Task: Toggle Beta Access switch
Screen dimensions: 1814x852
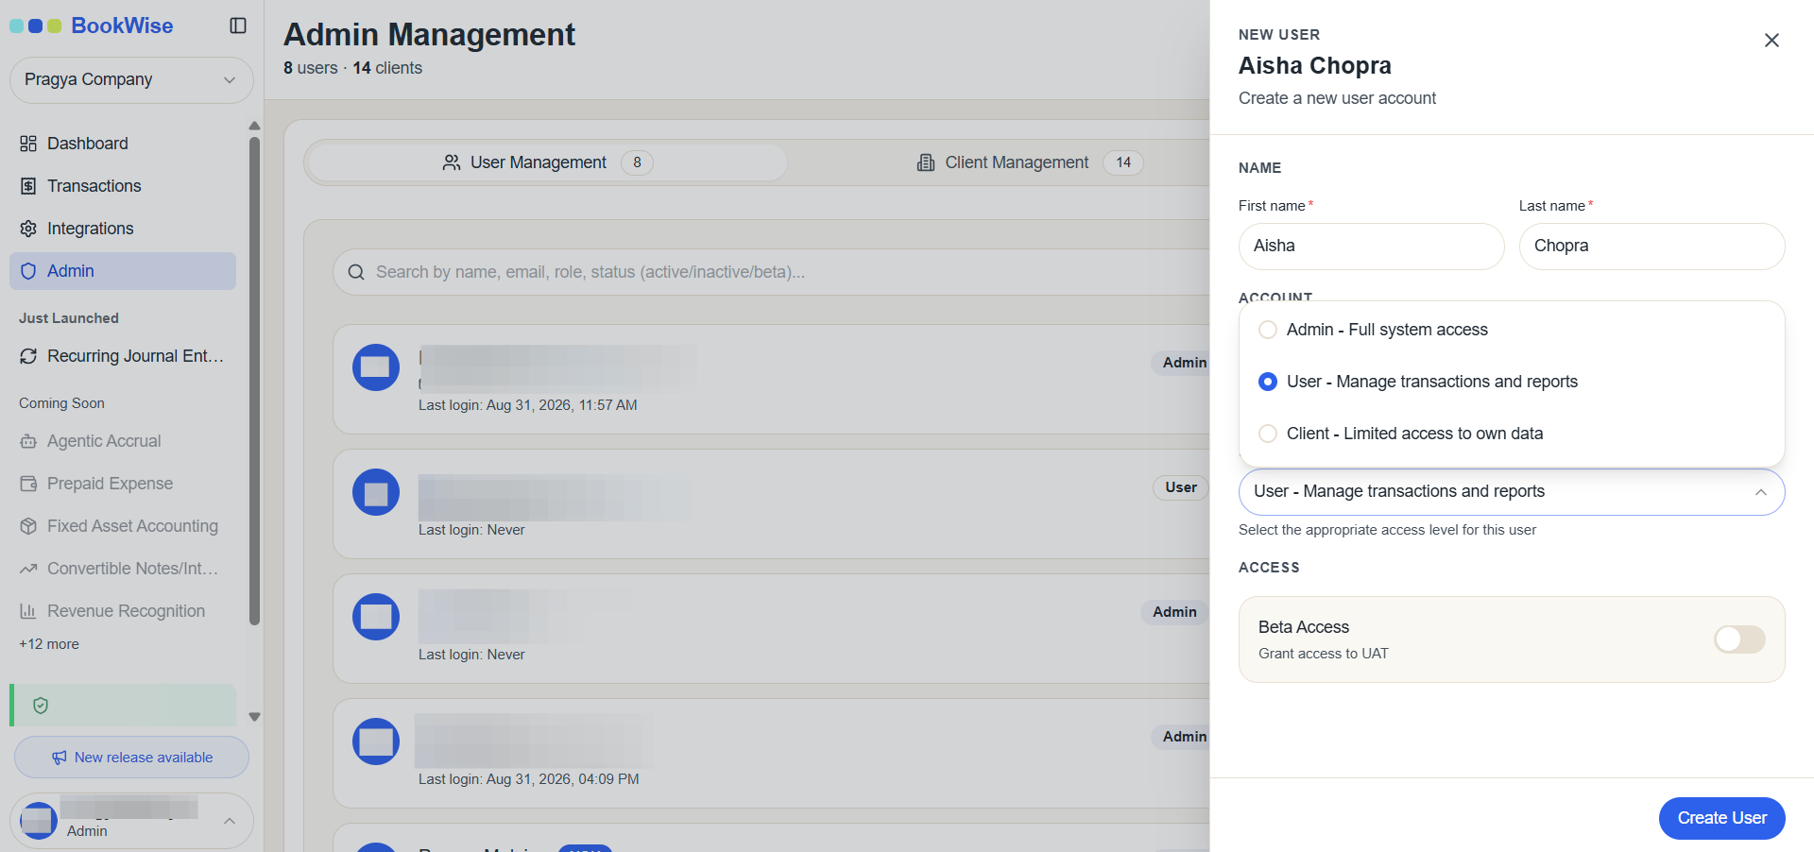Action: click(1739, 639)
